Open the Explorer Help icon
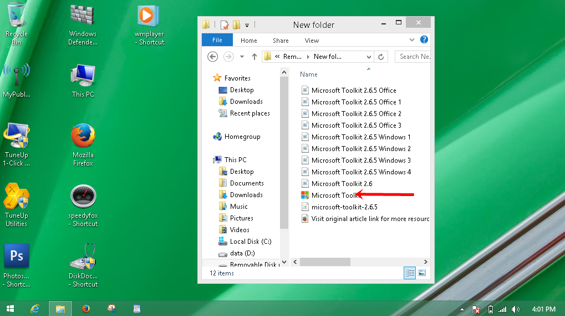565x316 pixels. [424, 39]
